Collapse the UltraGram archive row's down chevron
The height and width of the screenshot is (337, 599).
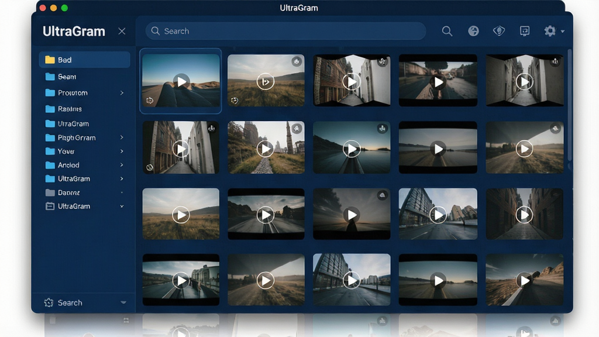coord(122,207)
